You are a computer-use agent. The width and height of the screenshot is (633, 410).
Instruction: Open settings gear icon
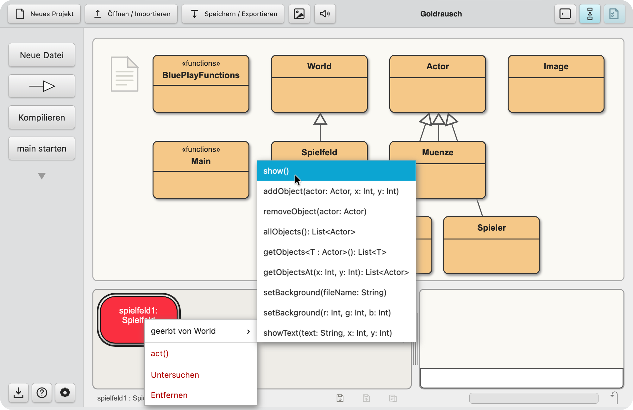(65, 393)
